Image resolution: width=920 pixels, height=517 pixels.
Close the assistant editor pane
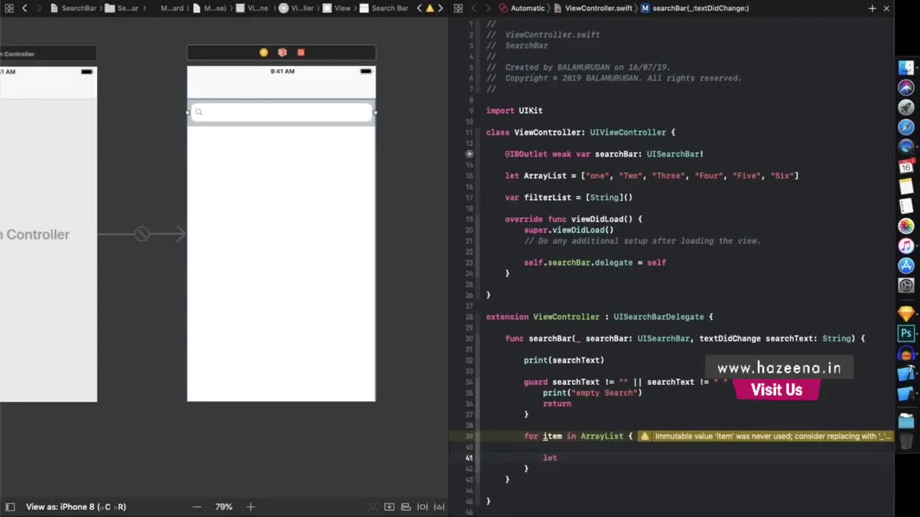[x=886, y=8]
